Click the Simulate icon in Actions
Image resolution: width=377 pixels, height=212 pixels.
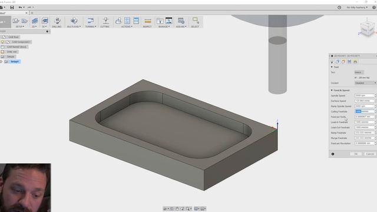pyautogui.click(x=118, y=21)
